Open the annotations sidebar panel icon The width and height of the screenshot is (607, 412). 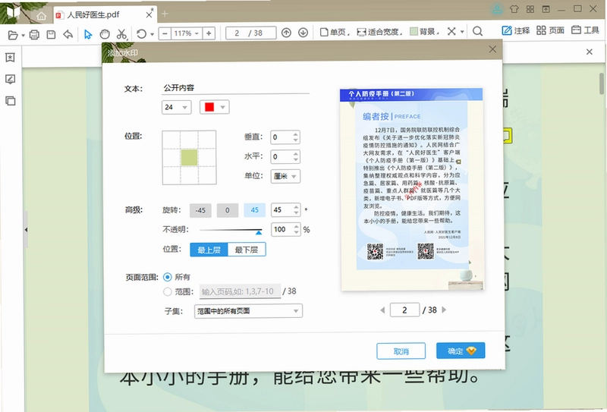[x=10, y=80]
